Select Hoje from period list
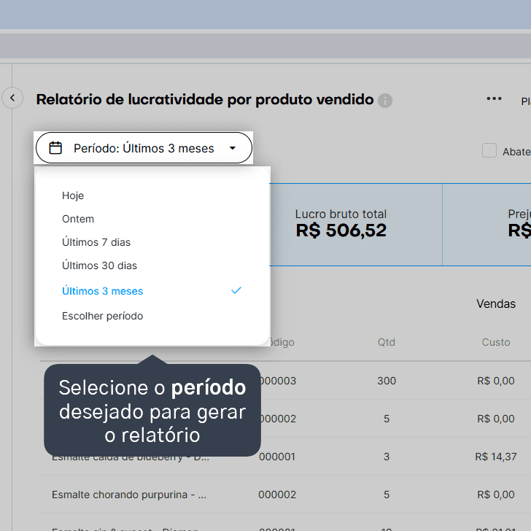This screenshot has width=531, height=531. point(73,195)
